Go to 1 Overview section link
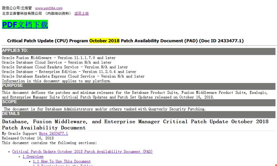This screenshot has width=277, height=166. (x=33, y=156)
